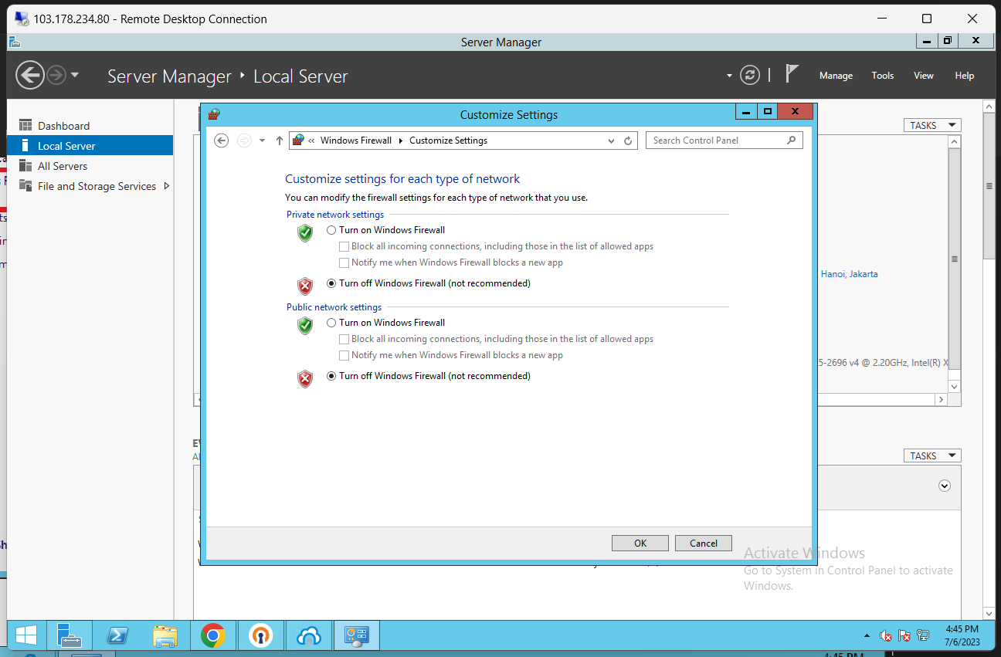
Task: Open the Windows Start button
Action: click(x=26, y=635)
